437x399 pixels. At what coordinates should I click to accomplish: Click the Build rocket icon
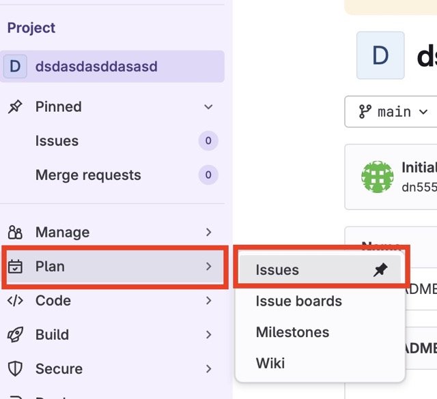[15, 335]
